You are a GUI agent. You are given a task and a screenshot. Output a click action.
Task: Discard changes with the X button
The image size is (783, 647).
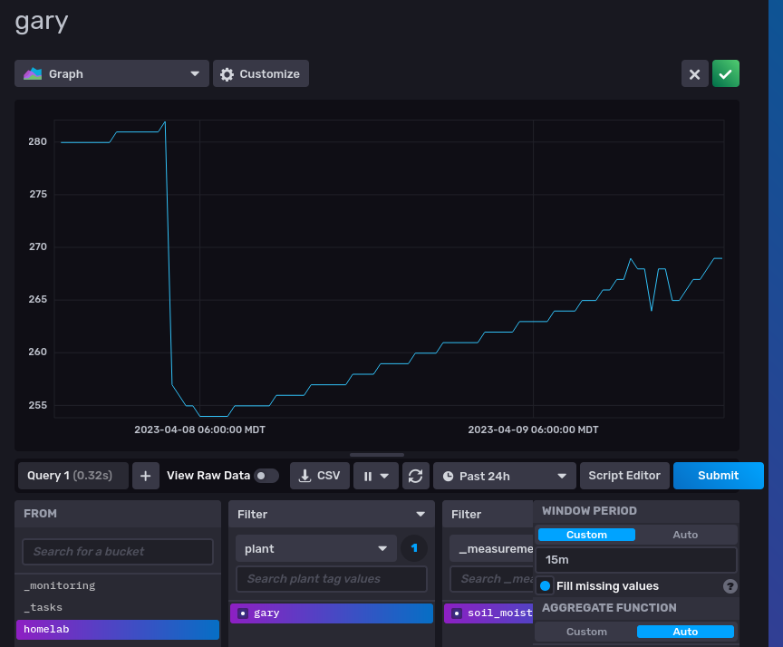(694, 74)
